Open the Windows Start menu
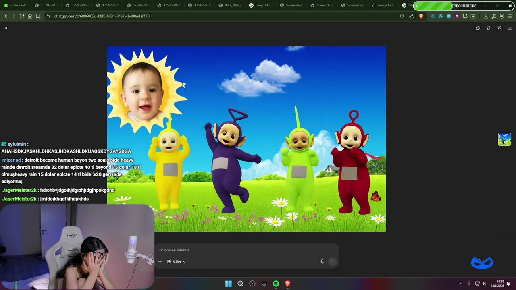The height and width of the screenshot is (290, 516). [x=229, y=284]
